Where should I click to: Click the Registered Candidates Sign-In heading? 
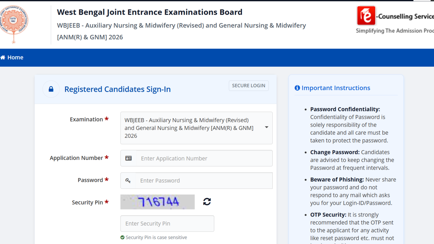click(117, 89)
